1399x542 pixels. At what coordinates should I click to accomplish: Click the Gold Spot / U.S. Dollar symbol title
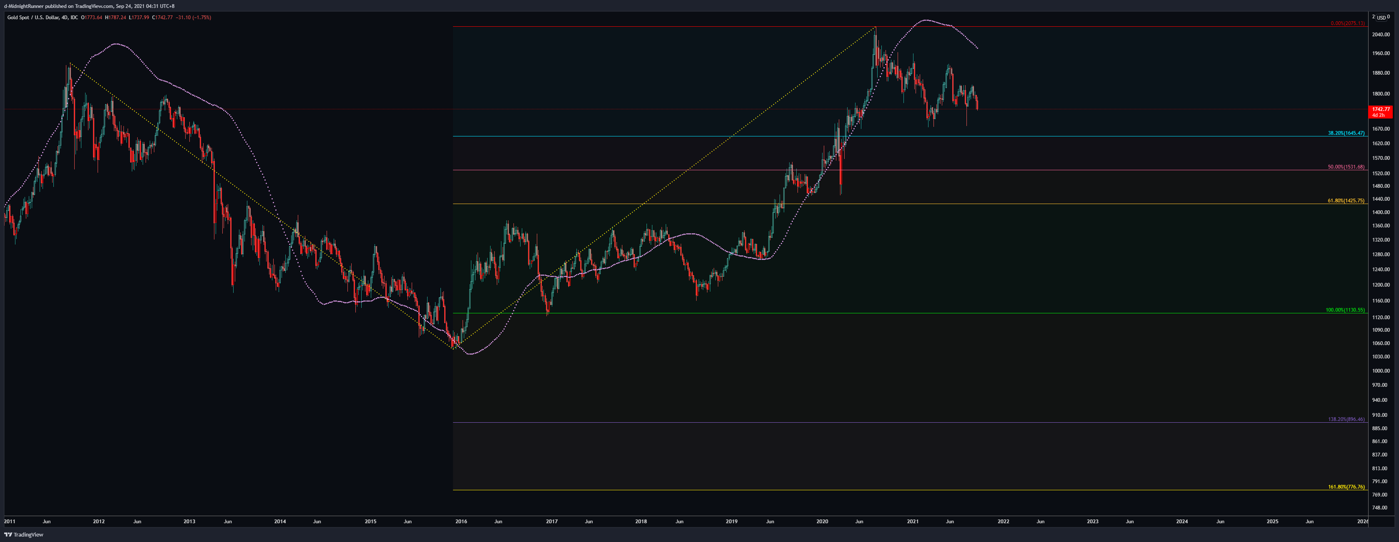pyautogui.click(x=34, y=18)
